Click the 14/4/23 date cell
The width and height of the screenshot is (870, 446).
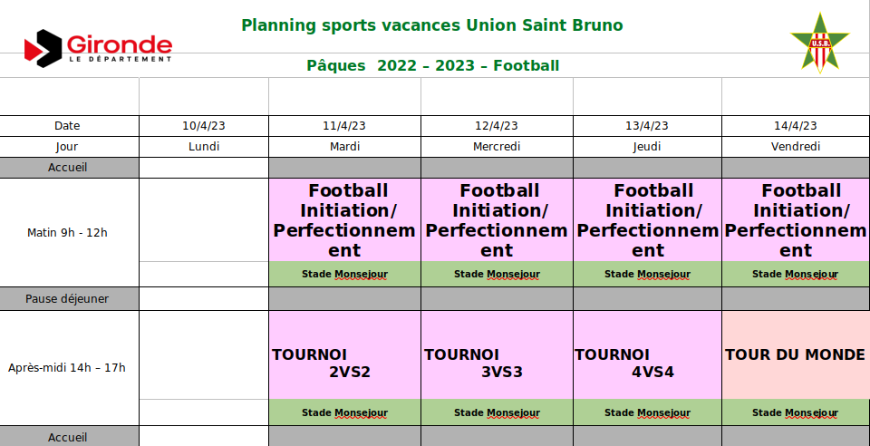796,126
